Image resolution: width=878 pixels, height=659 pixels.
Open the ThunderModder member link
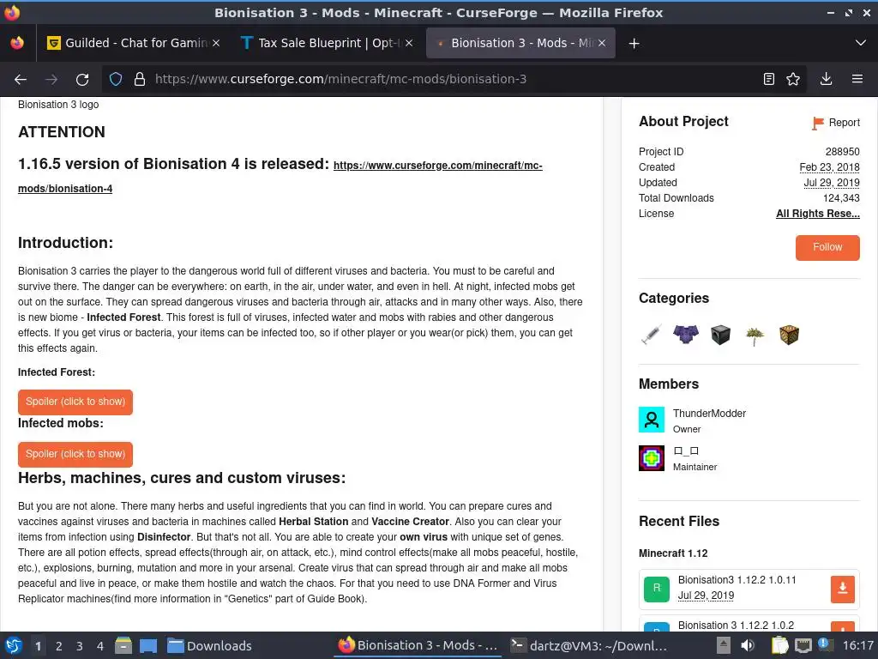click(x=709, y=414)
